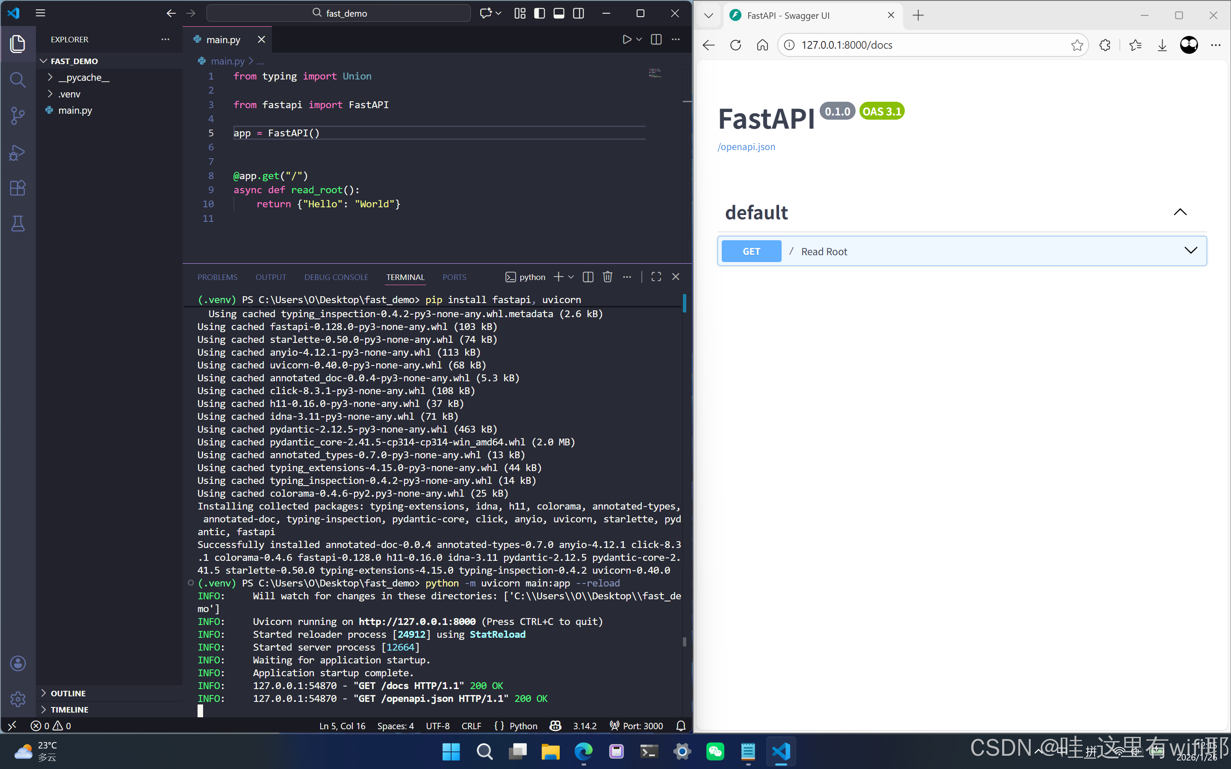Open WeChat from the taskbar
This screenshot has width=1231, height=769.
click(715, 752)
